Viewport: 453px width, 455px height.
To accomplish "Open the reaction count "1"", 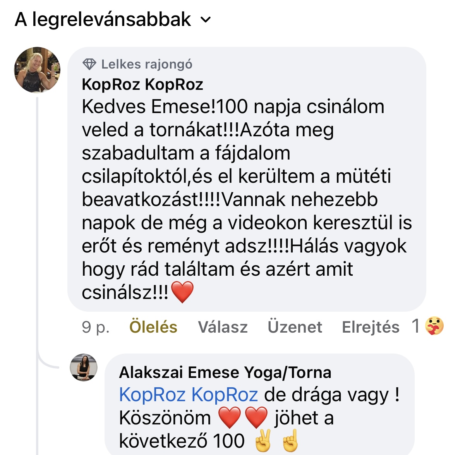I will 416,326.
